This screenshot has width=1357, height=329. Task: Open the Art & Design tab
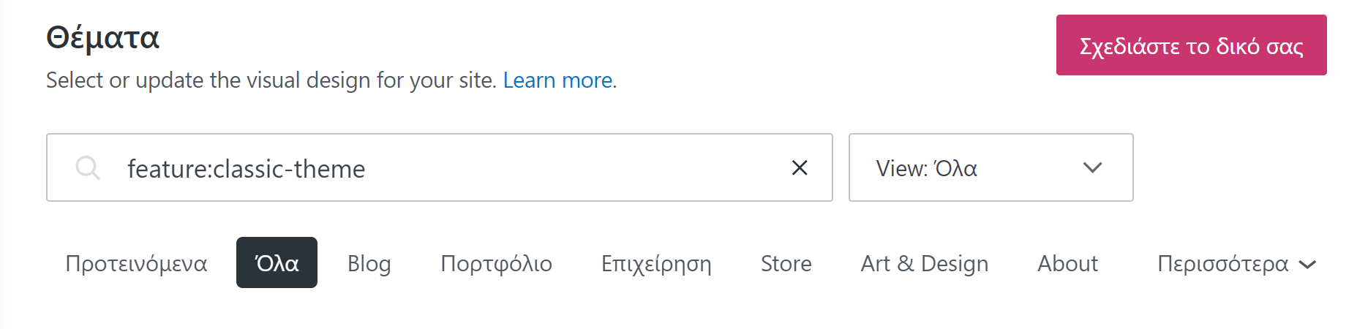[x=924, y=263]
